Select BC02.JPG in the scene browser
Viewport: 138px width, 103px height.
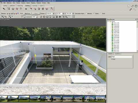pos(116,47)
